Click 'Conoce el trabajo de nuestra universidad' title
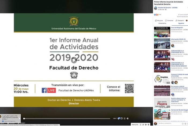Image resolution: width=188 pixels, height=126 pixels. (179, 75)
